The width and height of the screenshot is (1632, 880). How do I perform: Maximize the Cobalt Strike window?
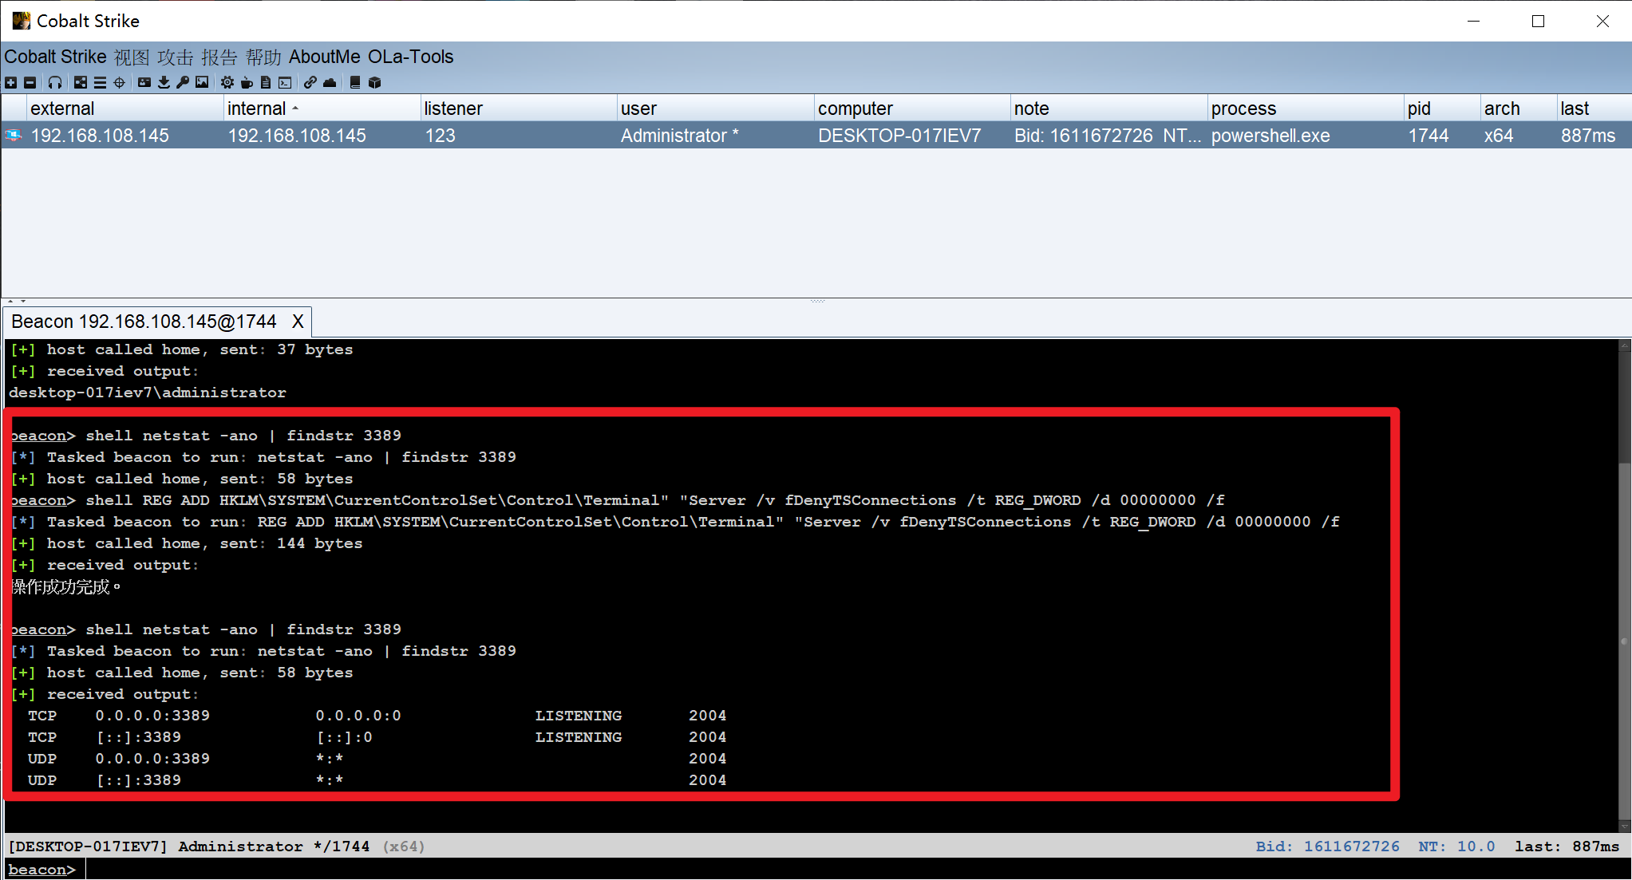coord(1538,22)
